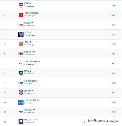The image size is (122, 126).
Task: Select the blue UCLA logo
Action: pos(21,102)
